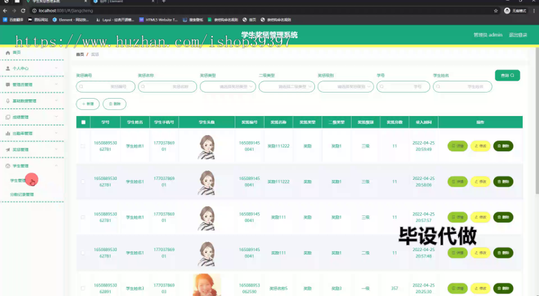Open the 奖惩级别 select dropdown
The image size is (539, 296).
(x=346, y=87)
